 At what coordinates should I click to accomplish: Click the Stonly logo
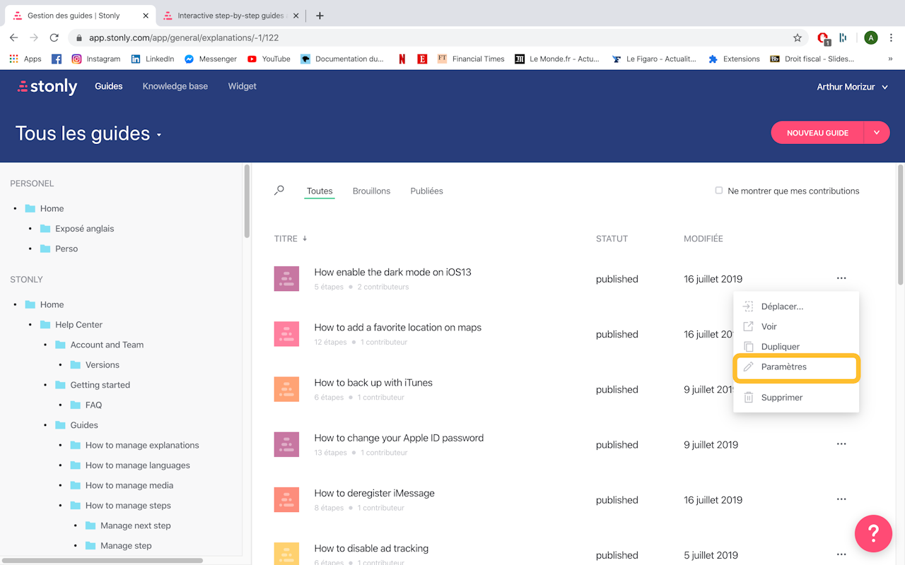(x=47, y=87)
